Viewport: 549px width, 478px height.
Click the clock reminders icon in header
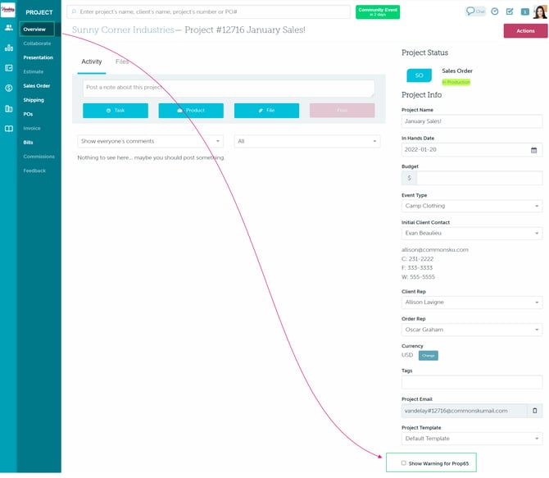pyautogui.click(x=495, y=11)
